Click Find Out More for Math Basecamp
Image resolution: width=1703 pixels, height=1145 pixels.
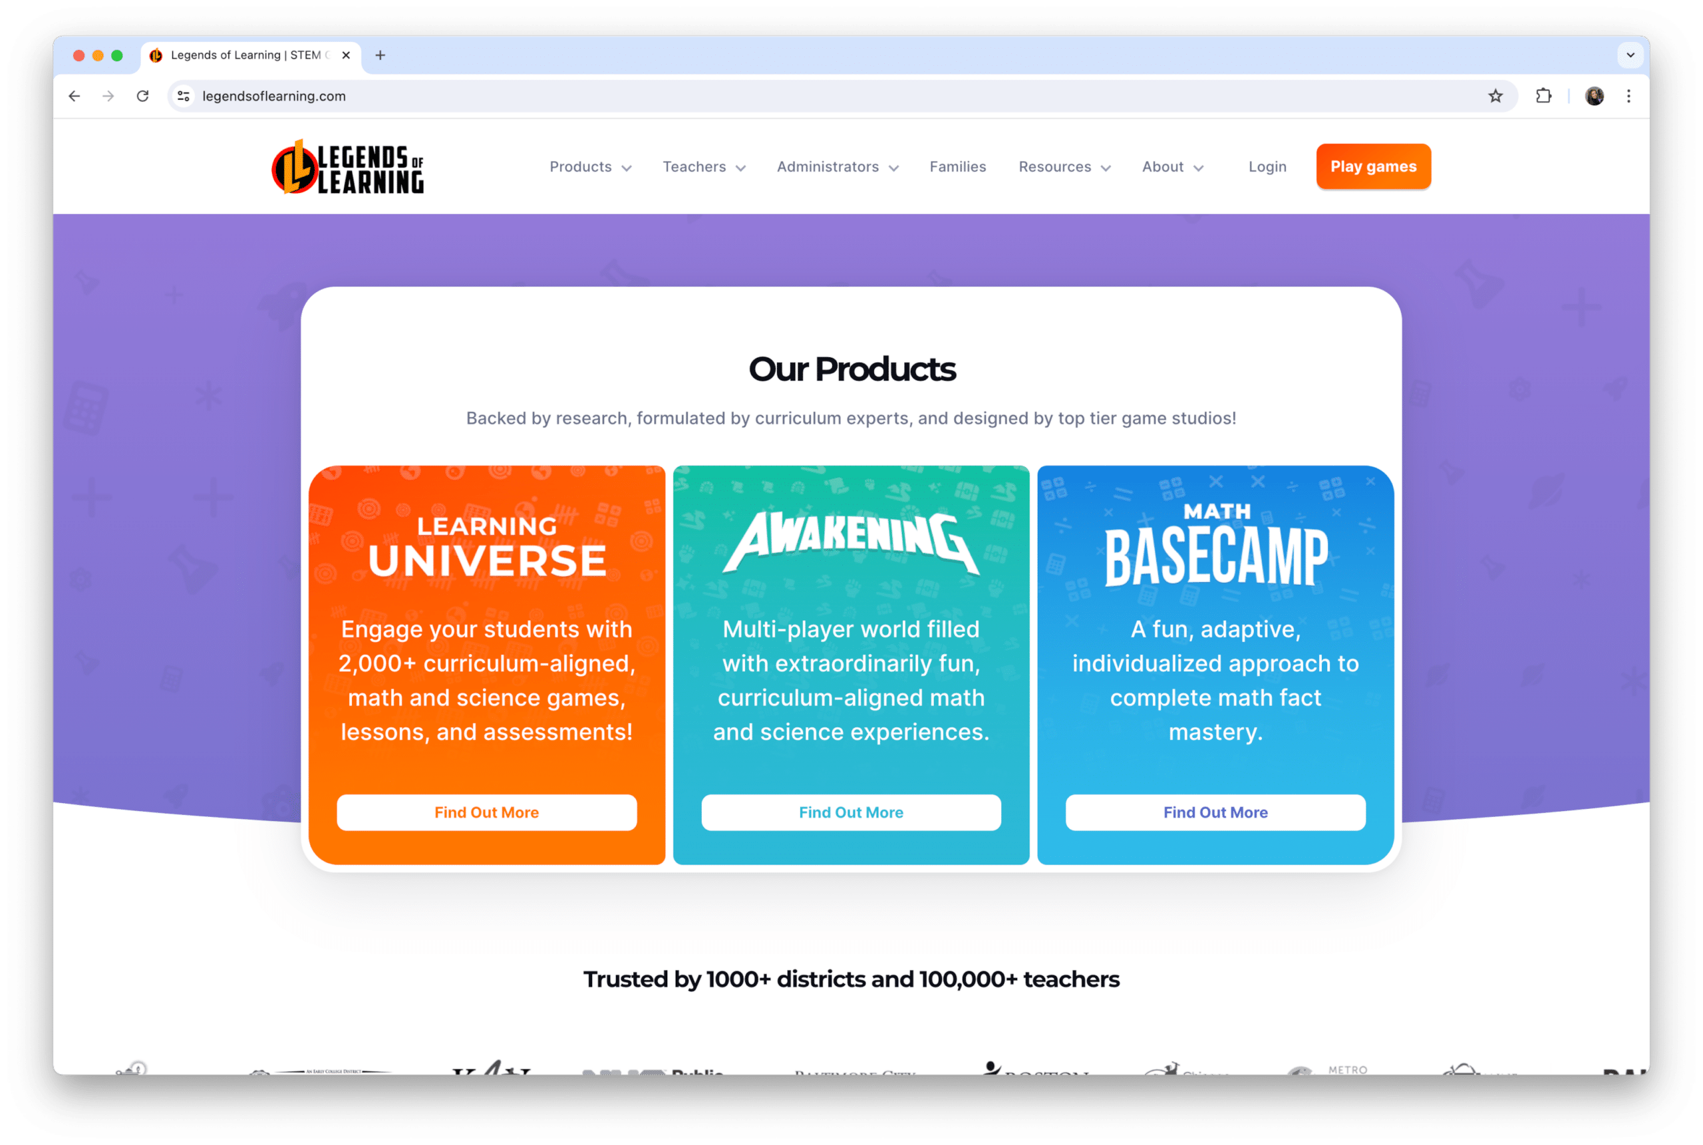pyautogui.click(x=1215, y=812)
